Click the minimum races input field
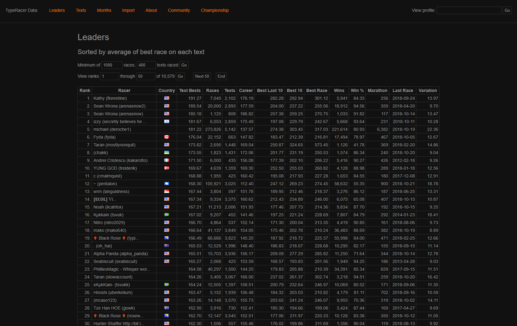 click(111, 65)
